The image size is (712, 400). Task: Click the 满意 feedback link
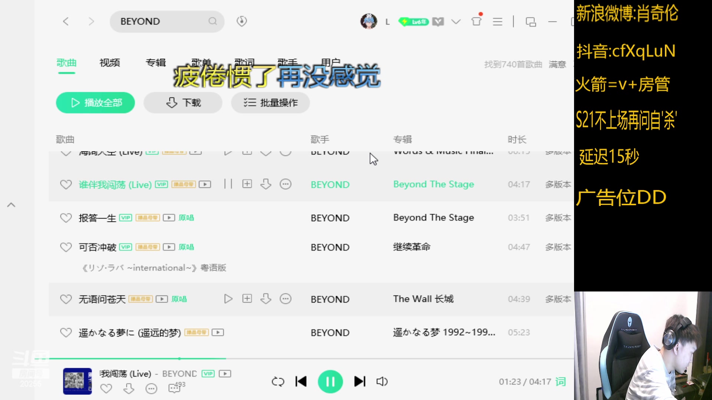point(557,64)
